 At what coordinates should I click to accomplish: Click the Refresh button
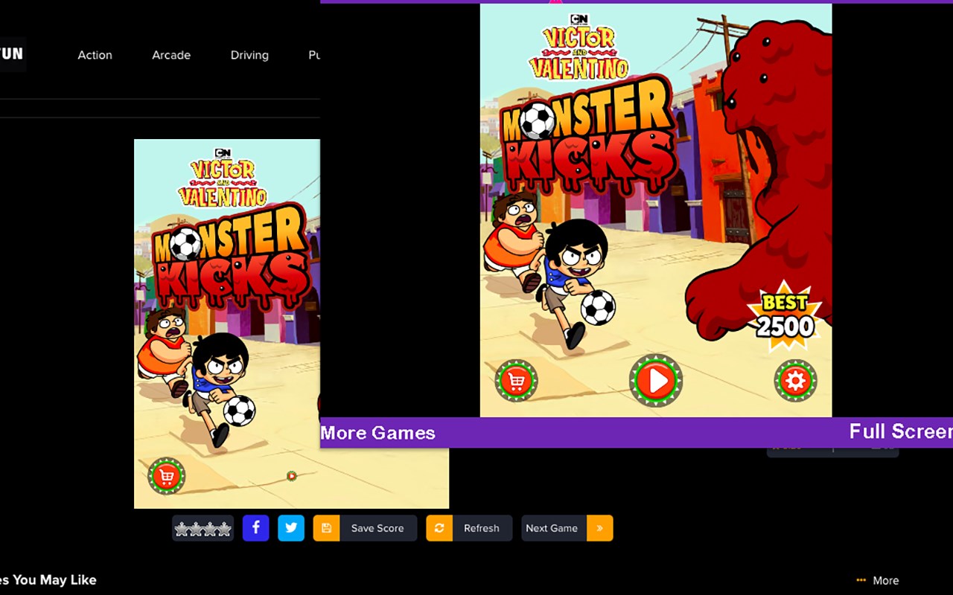point(469,528)
